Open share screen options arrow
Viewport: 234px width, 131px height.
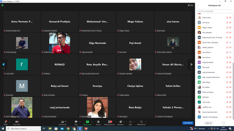click(92, 122)
